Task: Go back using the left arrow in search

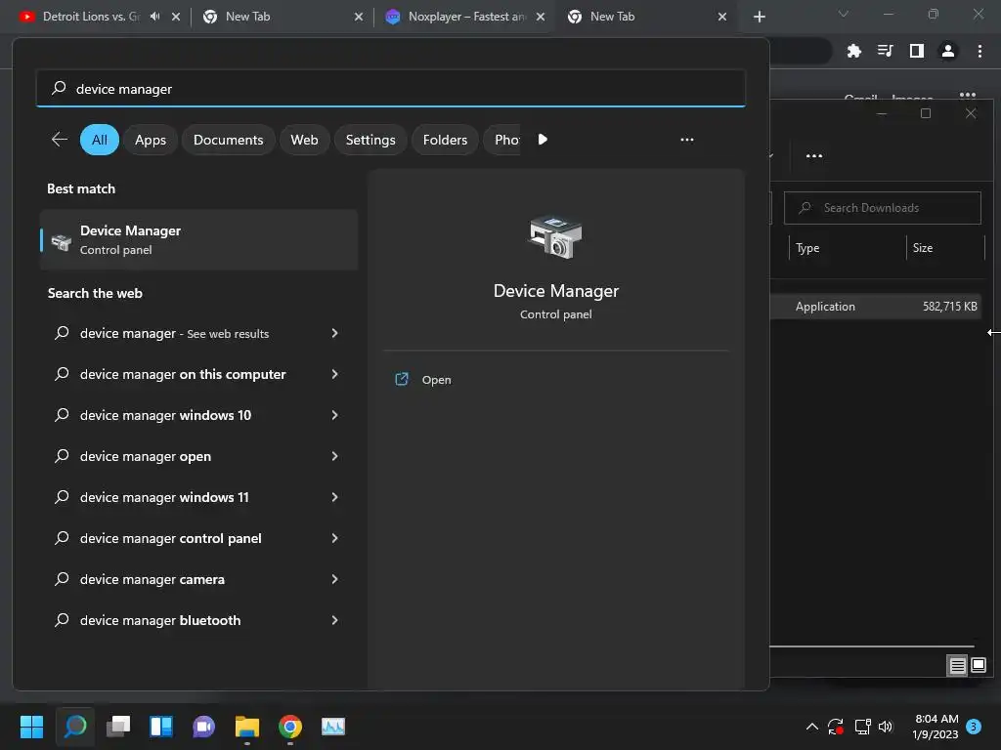Action: 60,140
